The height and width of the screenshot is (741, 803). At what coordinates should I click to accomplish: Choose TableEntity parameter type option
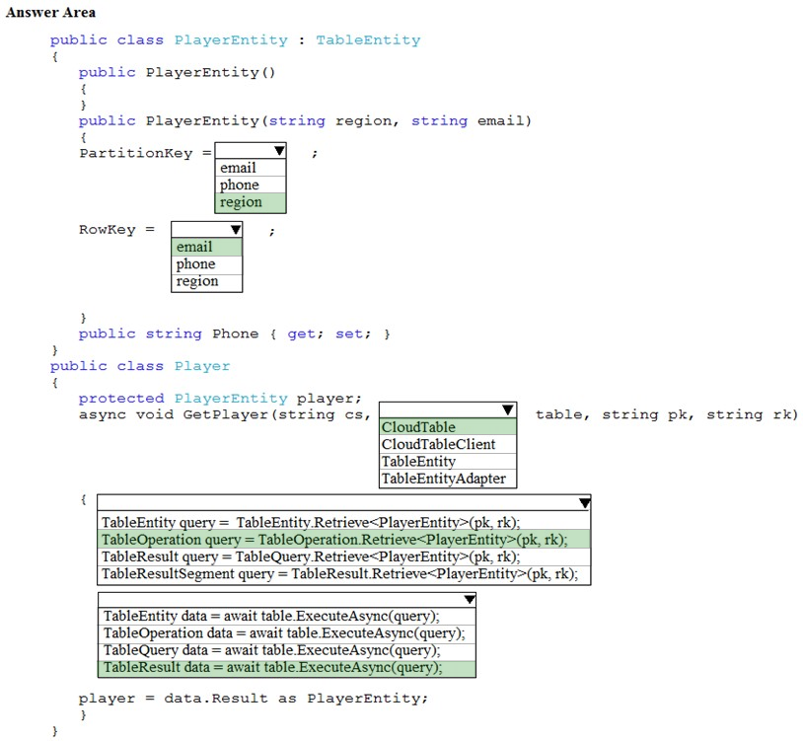pyautogui.click(x=448, y=462)
